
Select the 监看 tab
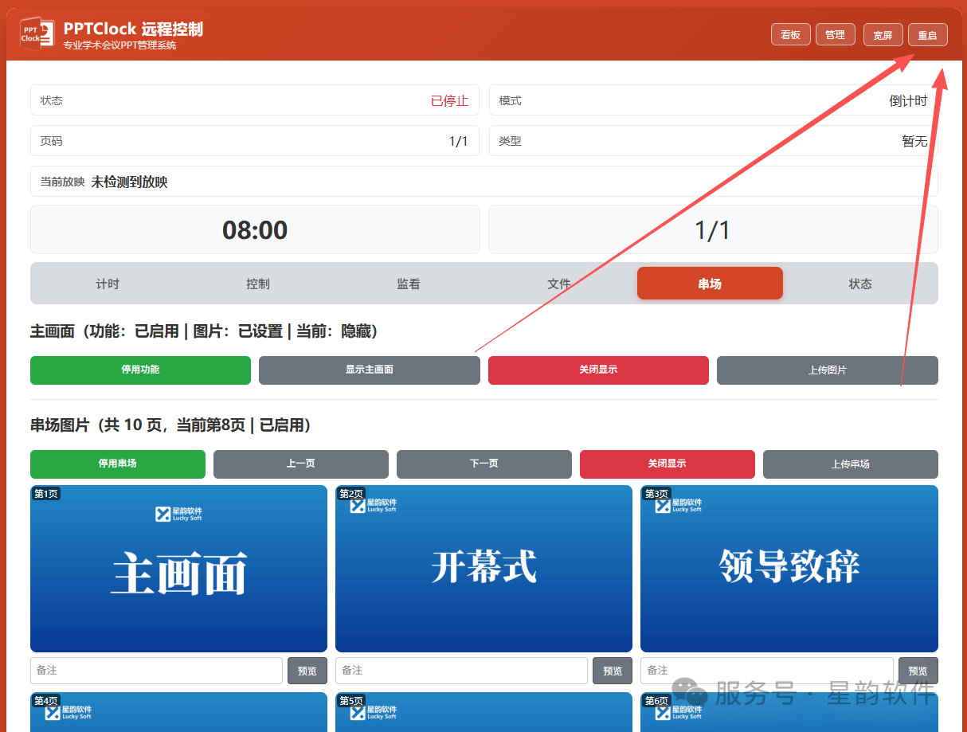pos(409,284)
